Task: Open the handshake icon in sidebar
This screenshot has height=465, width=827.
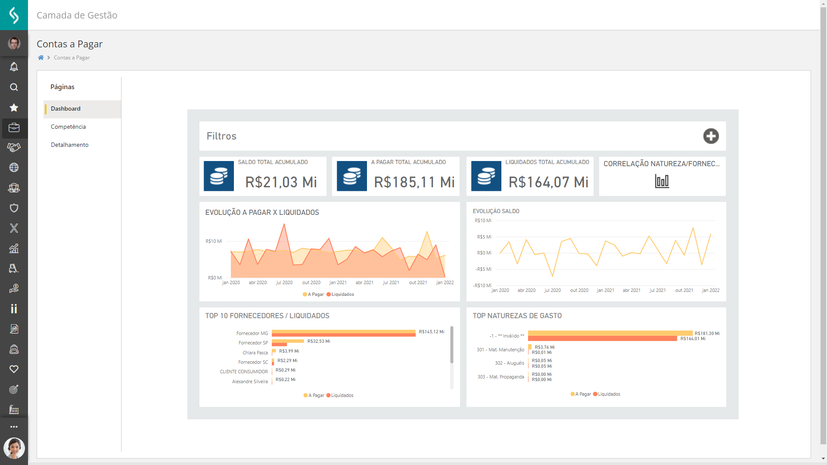Action: [14, 148]
